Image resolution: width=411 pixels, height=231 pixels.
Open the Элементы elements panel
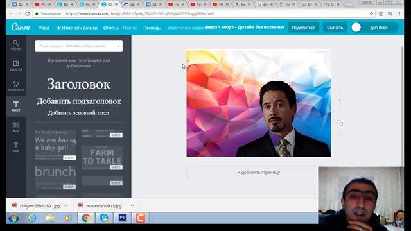(x=16, y=86)
